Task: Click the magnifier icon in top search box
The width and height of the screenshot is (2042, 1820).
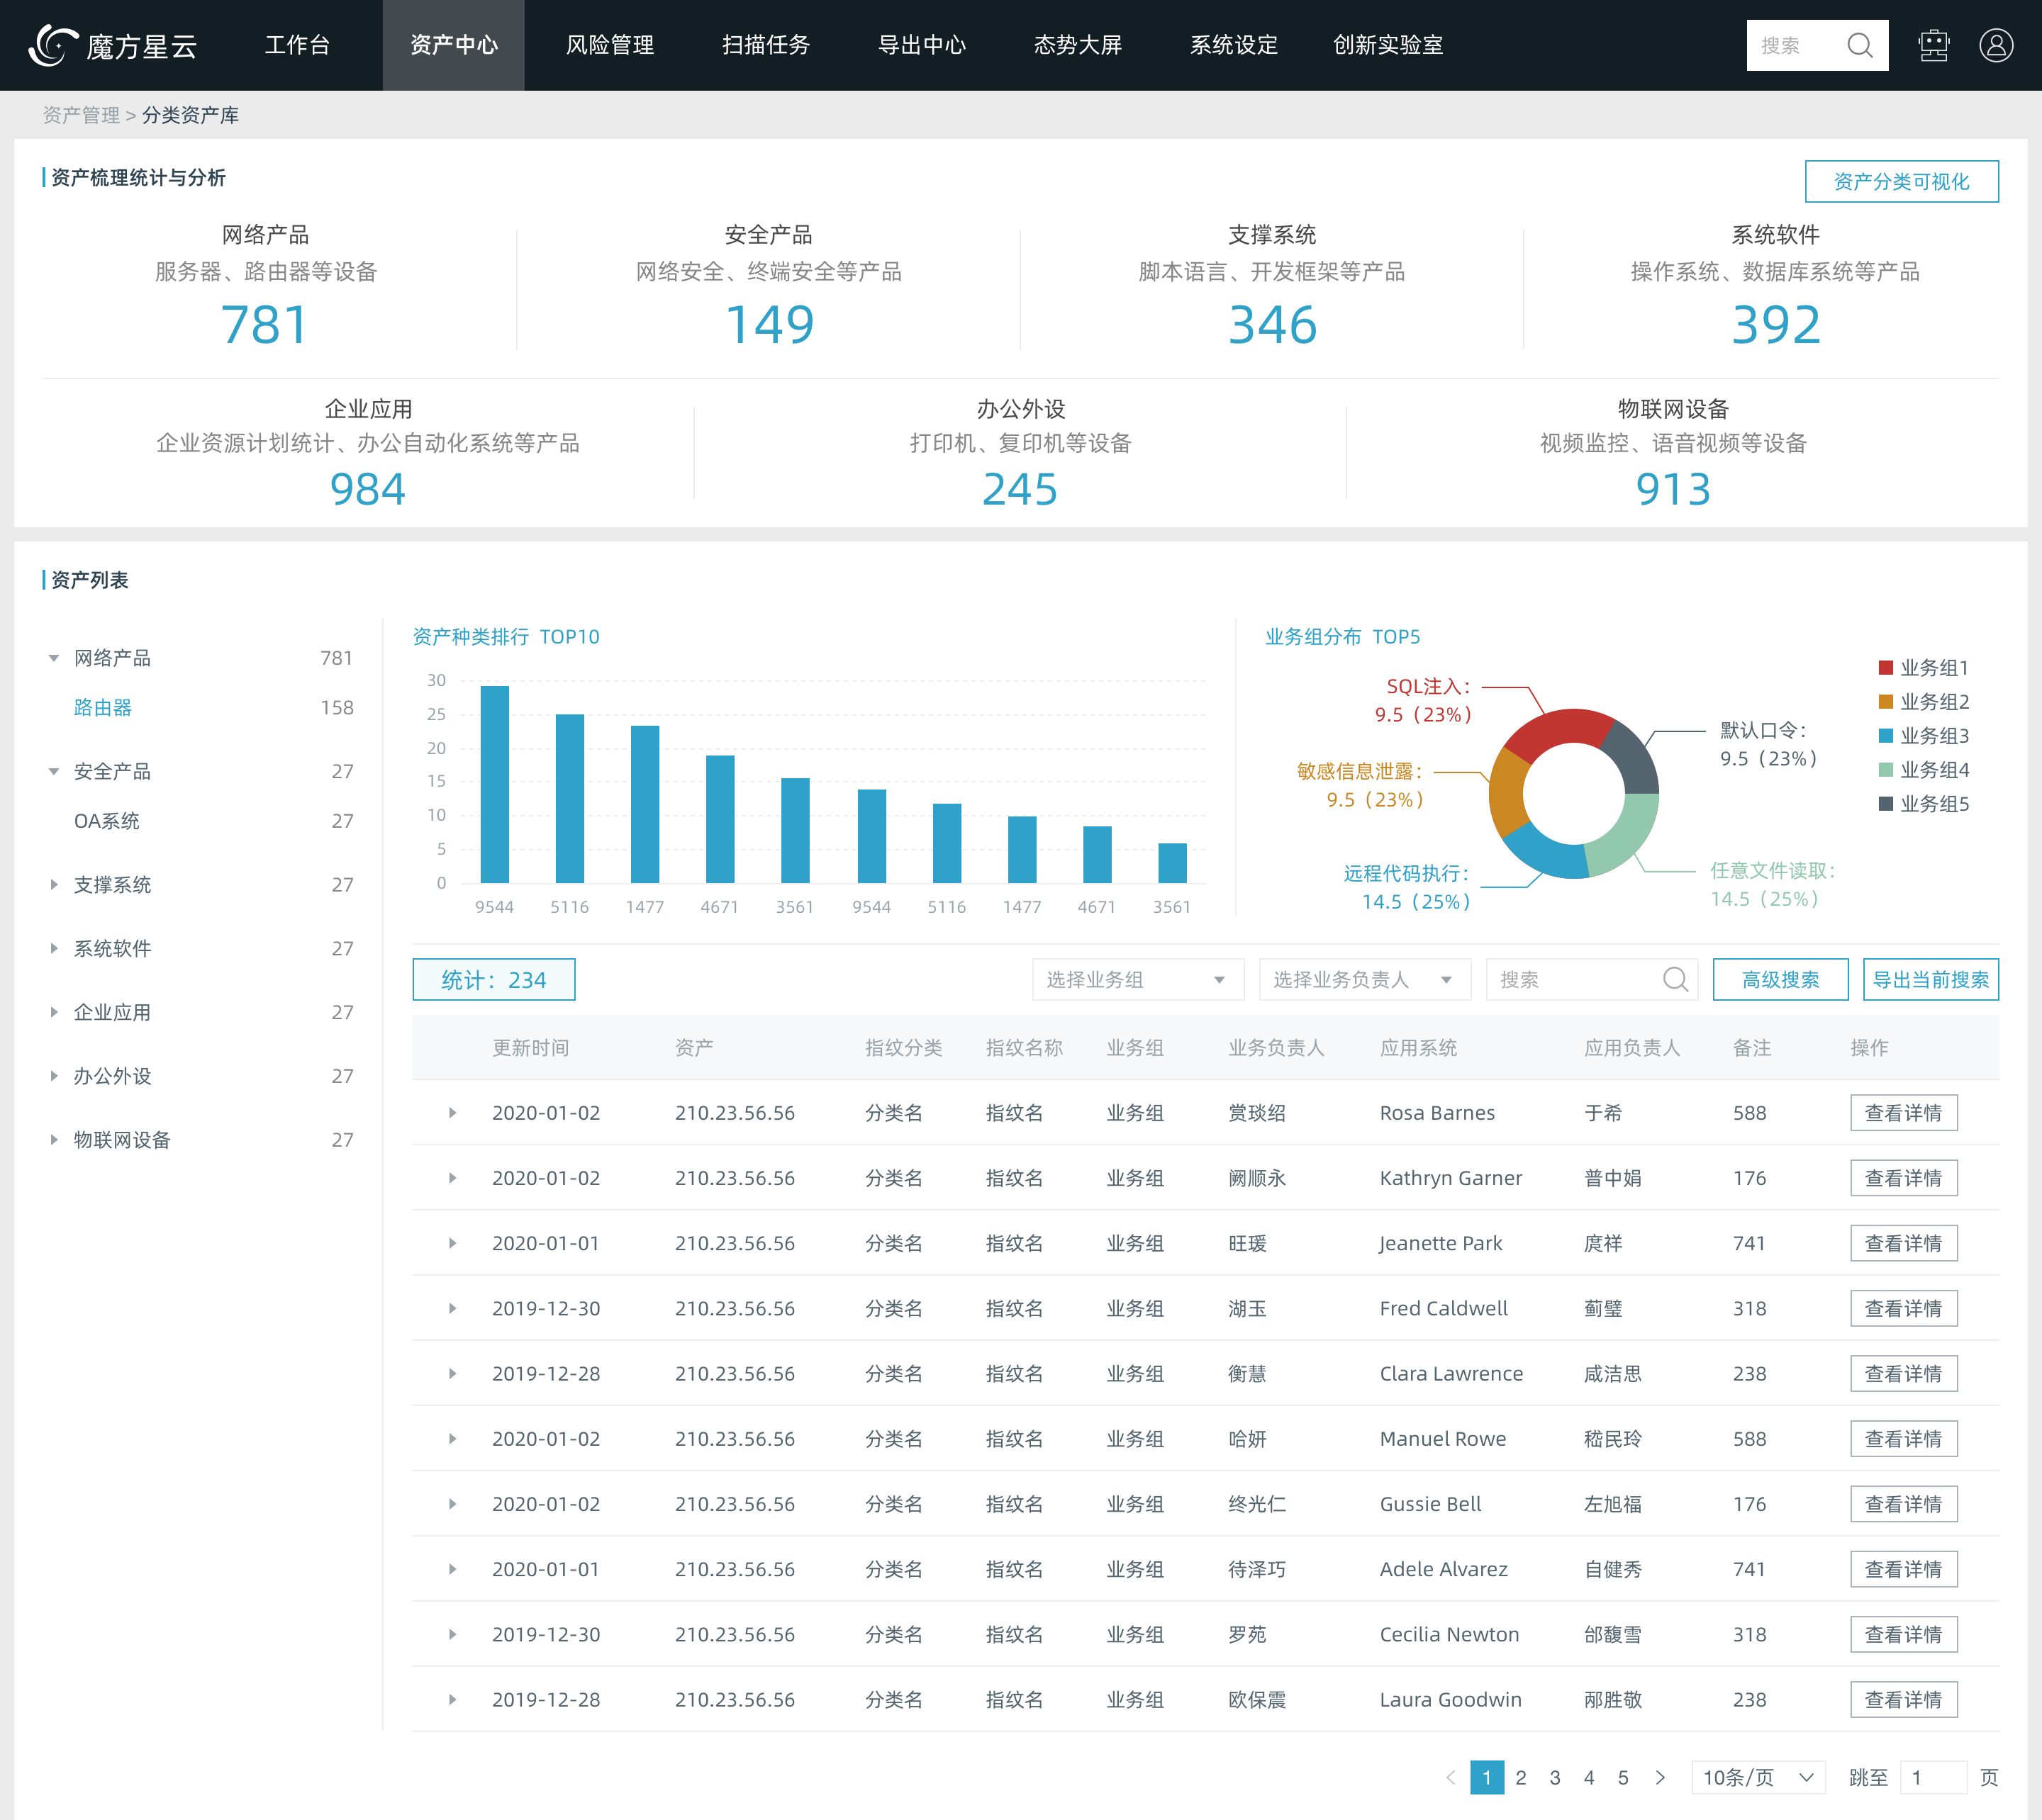Action: (1859, 45)
